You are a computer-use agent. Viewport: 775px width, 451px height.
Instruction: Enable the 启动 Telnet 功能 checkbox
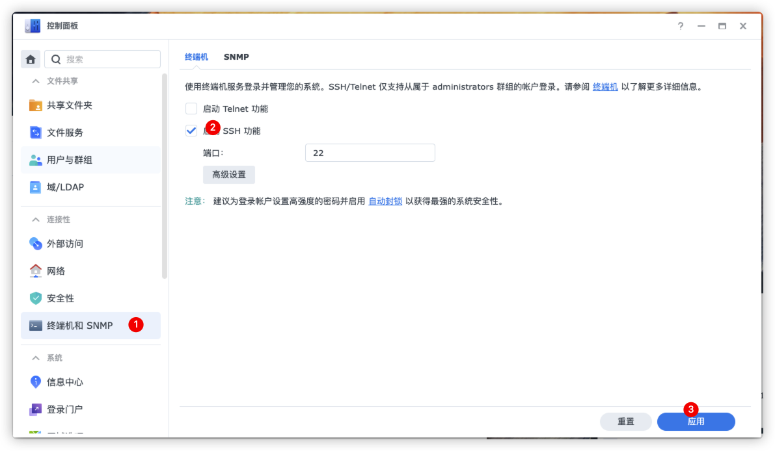point(191,109)
